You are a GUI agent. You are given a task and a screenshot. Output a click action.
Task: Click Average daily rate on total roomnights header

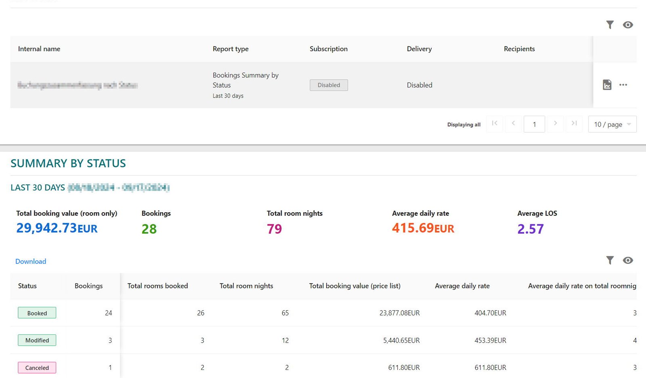tap(582, 286)
